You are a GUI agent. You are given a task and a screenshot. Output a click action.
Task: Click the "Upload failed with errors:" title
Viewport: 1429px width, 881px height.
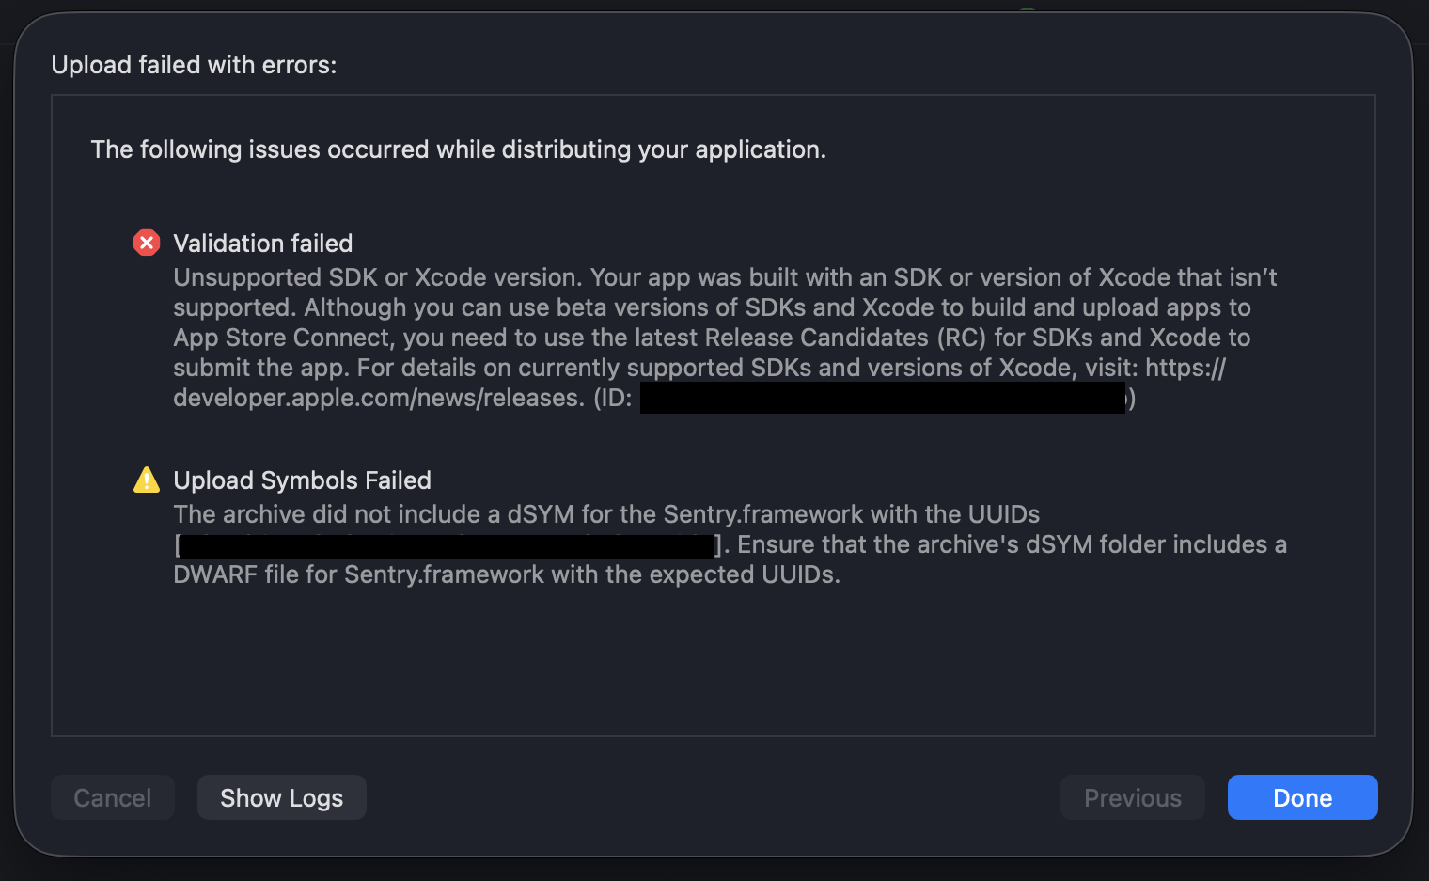[194, 65]
